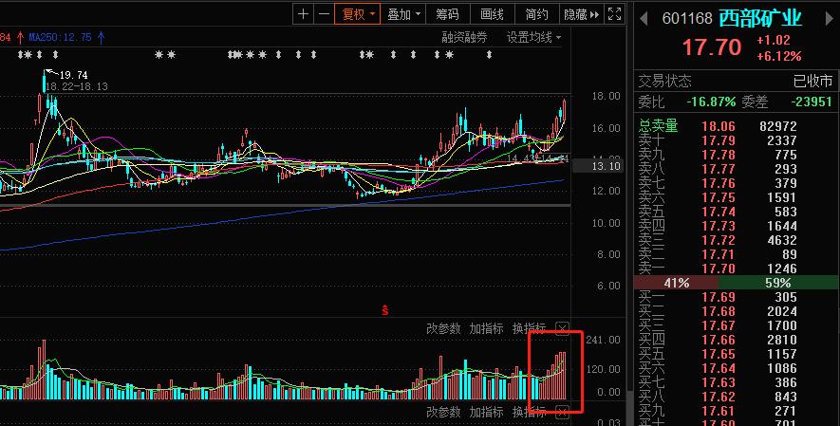Close the volume indicator panel with X

coord(562,328)
